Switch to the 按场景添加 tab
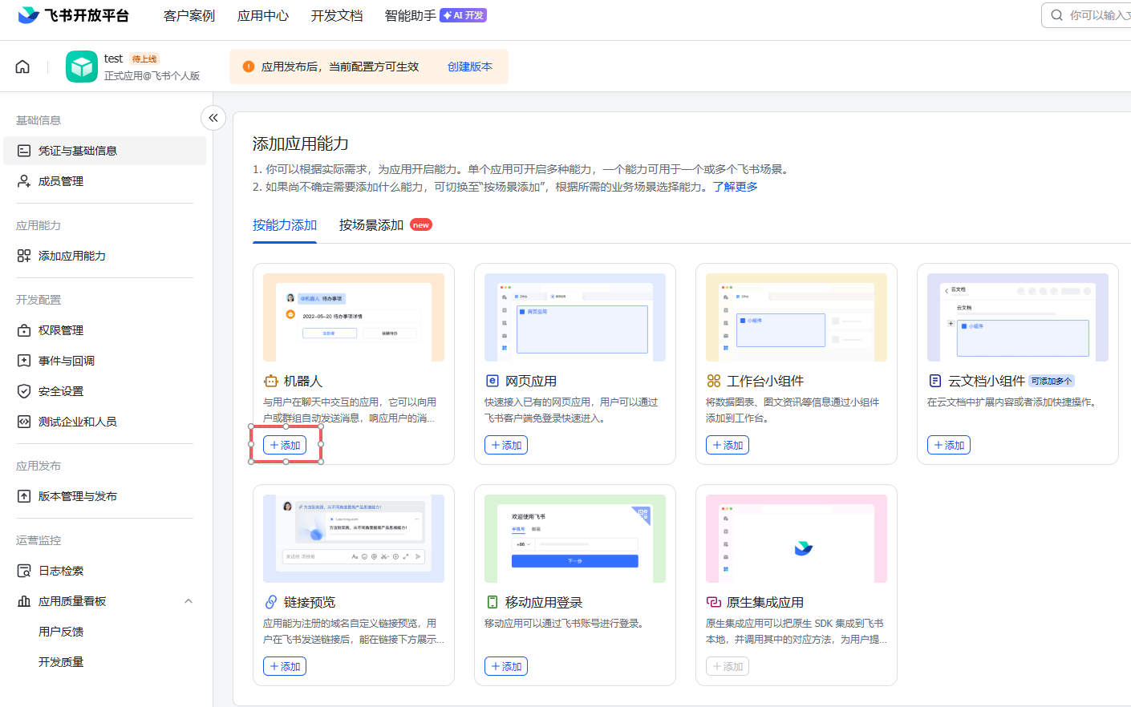This screenshot has height=707, width=1131. [x=371, y=225]
